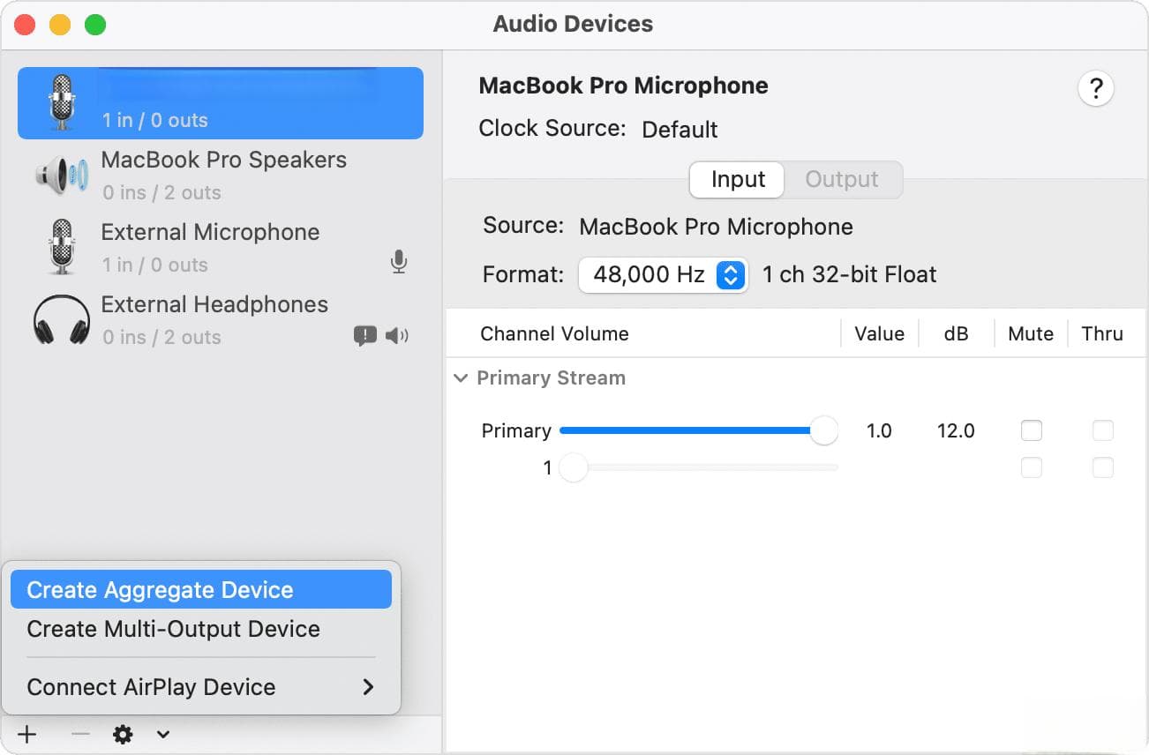
Task: Click the Clock Source Default value
Action: pos(680,130)
